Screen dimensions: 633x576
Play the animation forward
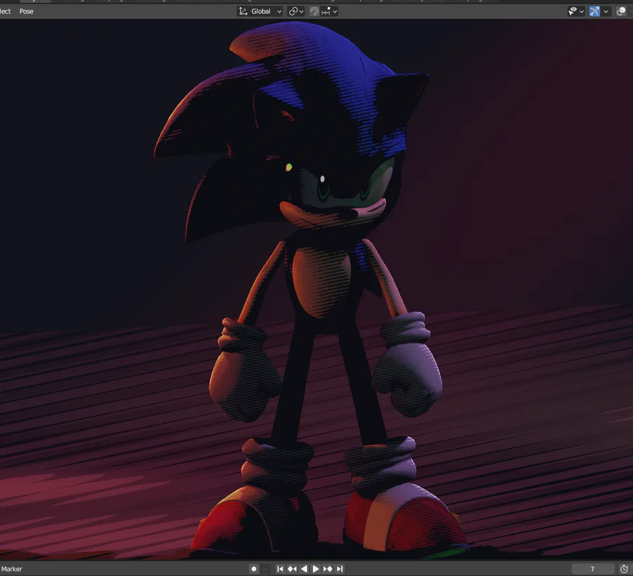click(316, 569)
